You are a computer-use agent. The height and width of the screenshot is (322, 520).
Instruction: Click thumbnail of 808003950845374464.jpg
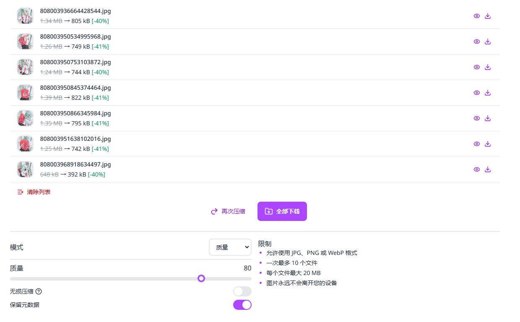pyautogui.click(x=25, y=93)
